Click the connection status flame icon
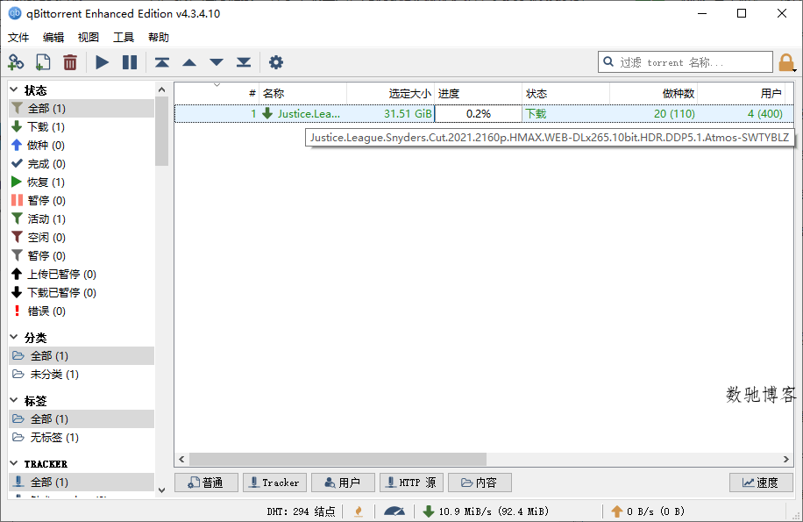 (359, 511)
